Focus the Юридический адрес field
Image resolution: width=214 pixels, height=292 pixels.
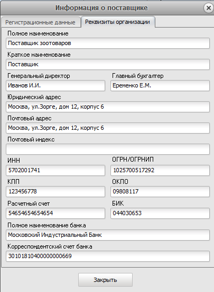point(108,107)
